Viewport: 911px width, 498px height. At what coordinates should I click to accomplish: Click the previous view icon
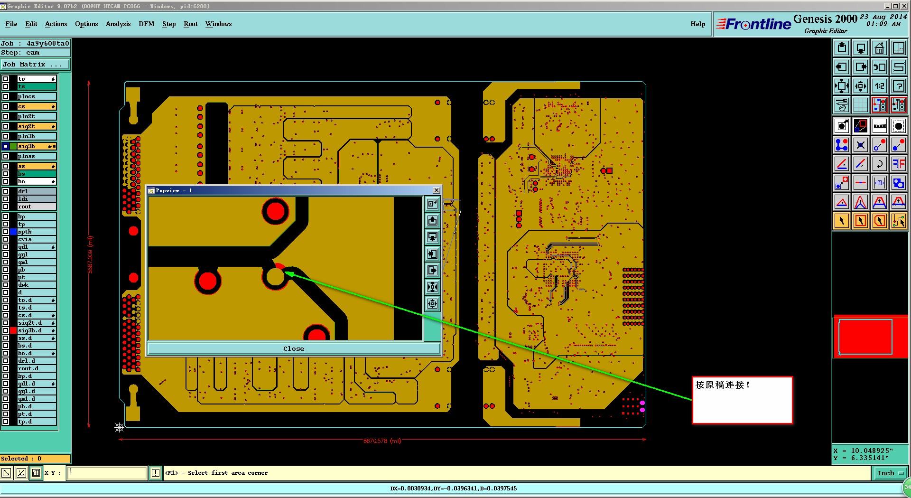(x=880, y=67)
